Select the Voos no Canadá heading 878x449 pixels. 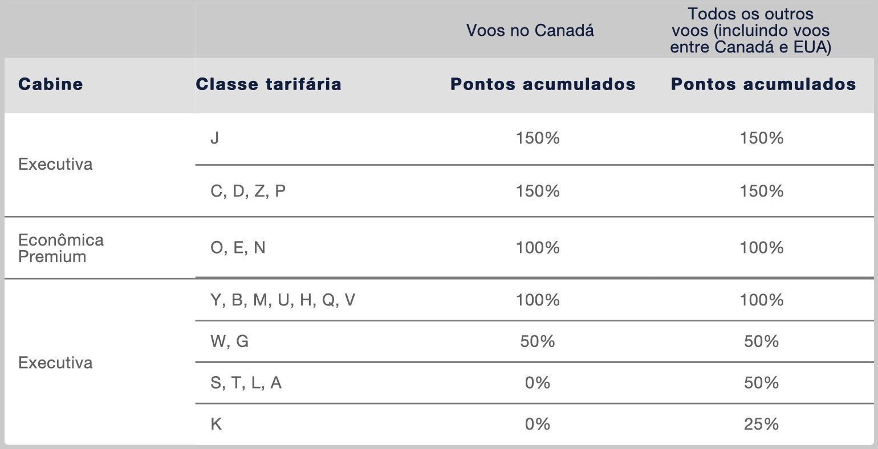(530, 30)
